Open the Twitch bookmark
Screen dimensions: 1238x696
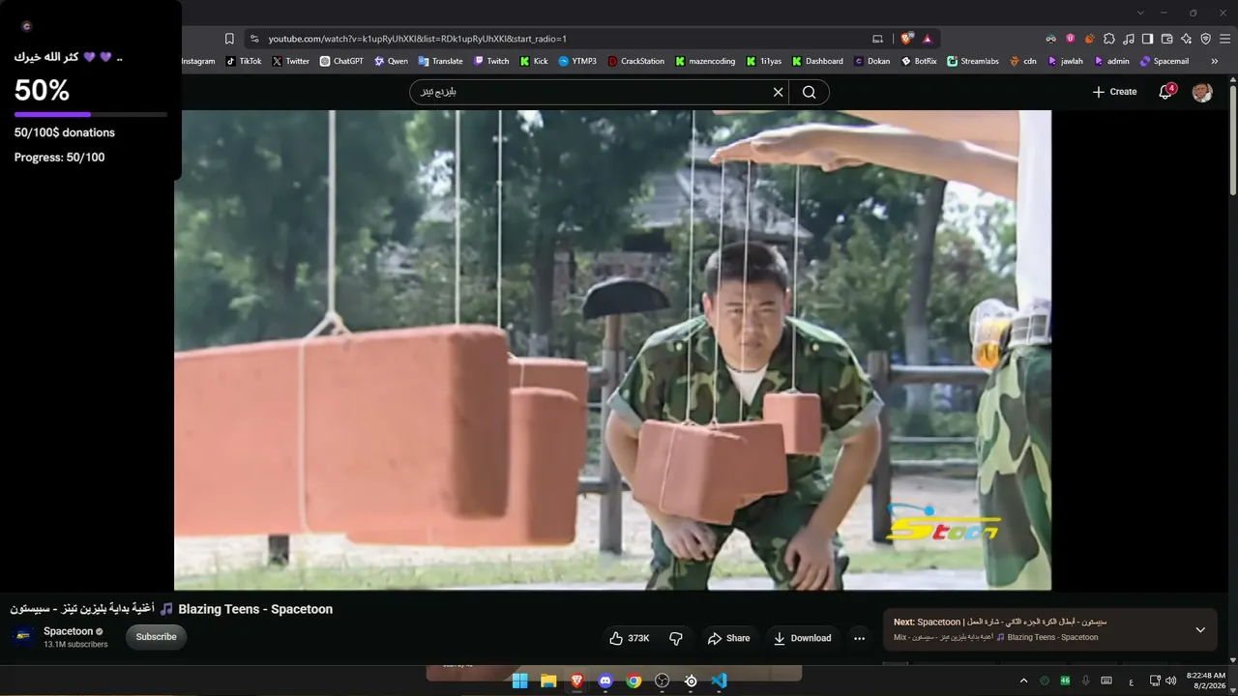491,61
